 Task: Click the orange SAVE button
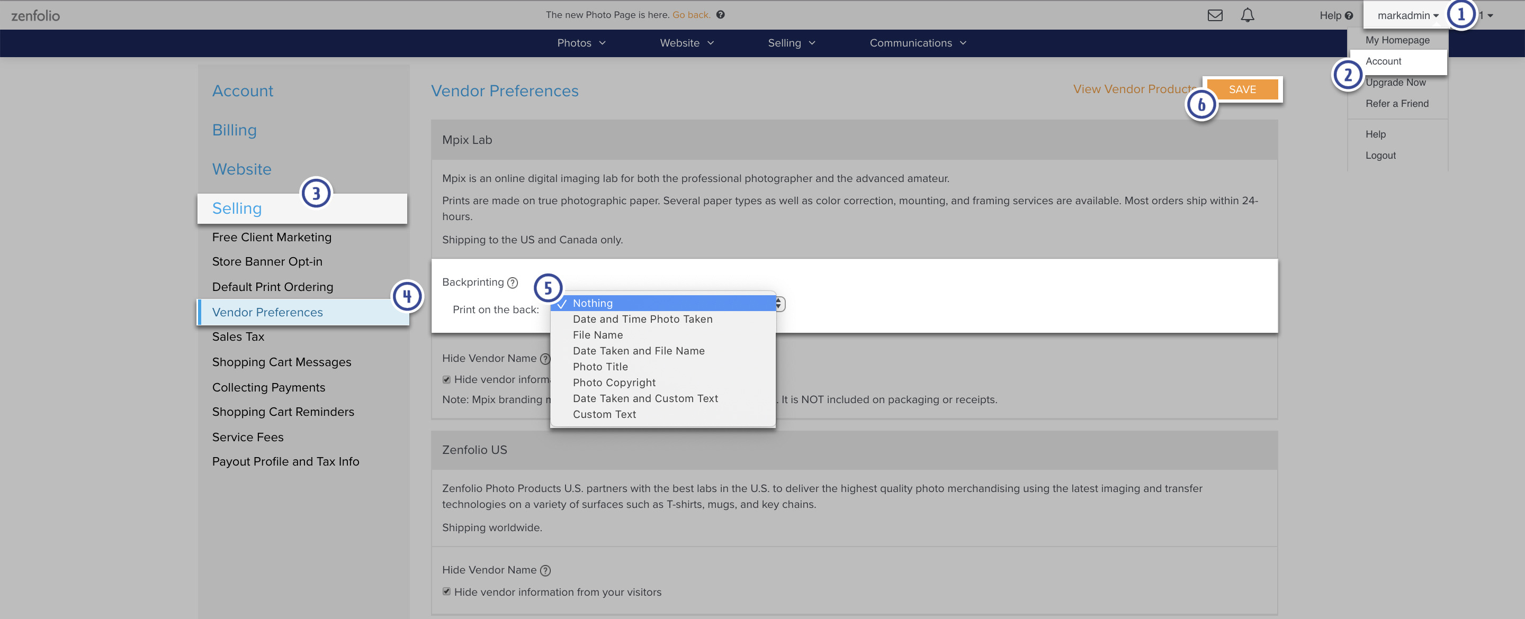[1242, 89]
